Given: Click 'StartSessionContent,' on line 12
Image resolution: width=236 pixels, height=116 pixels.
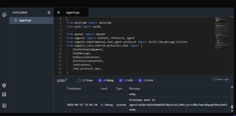Looking at the screenshot, I should coord(88,61).
